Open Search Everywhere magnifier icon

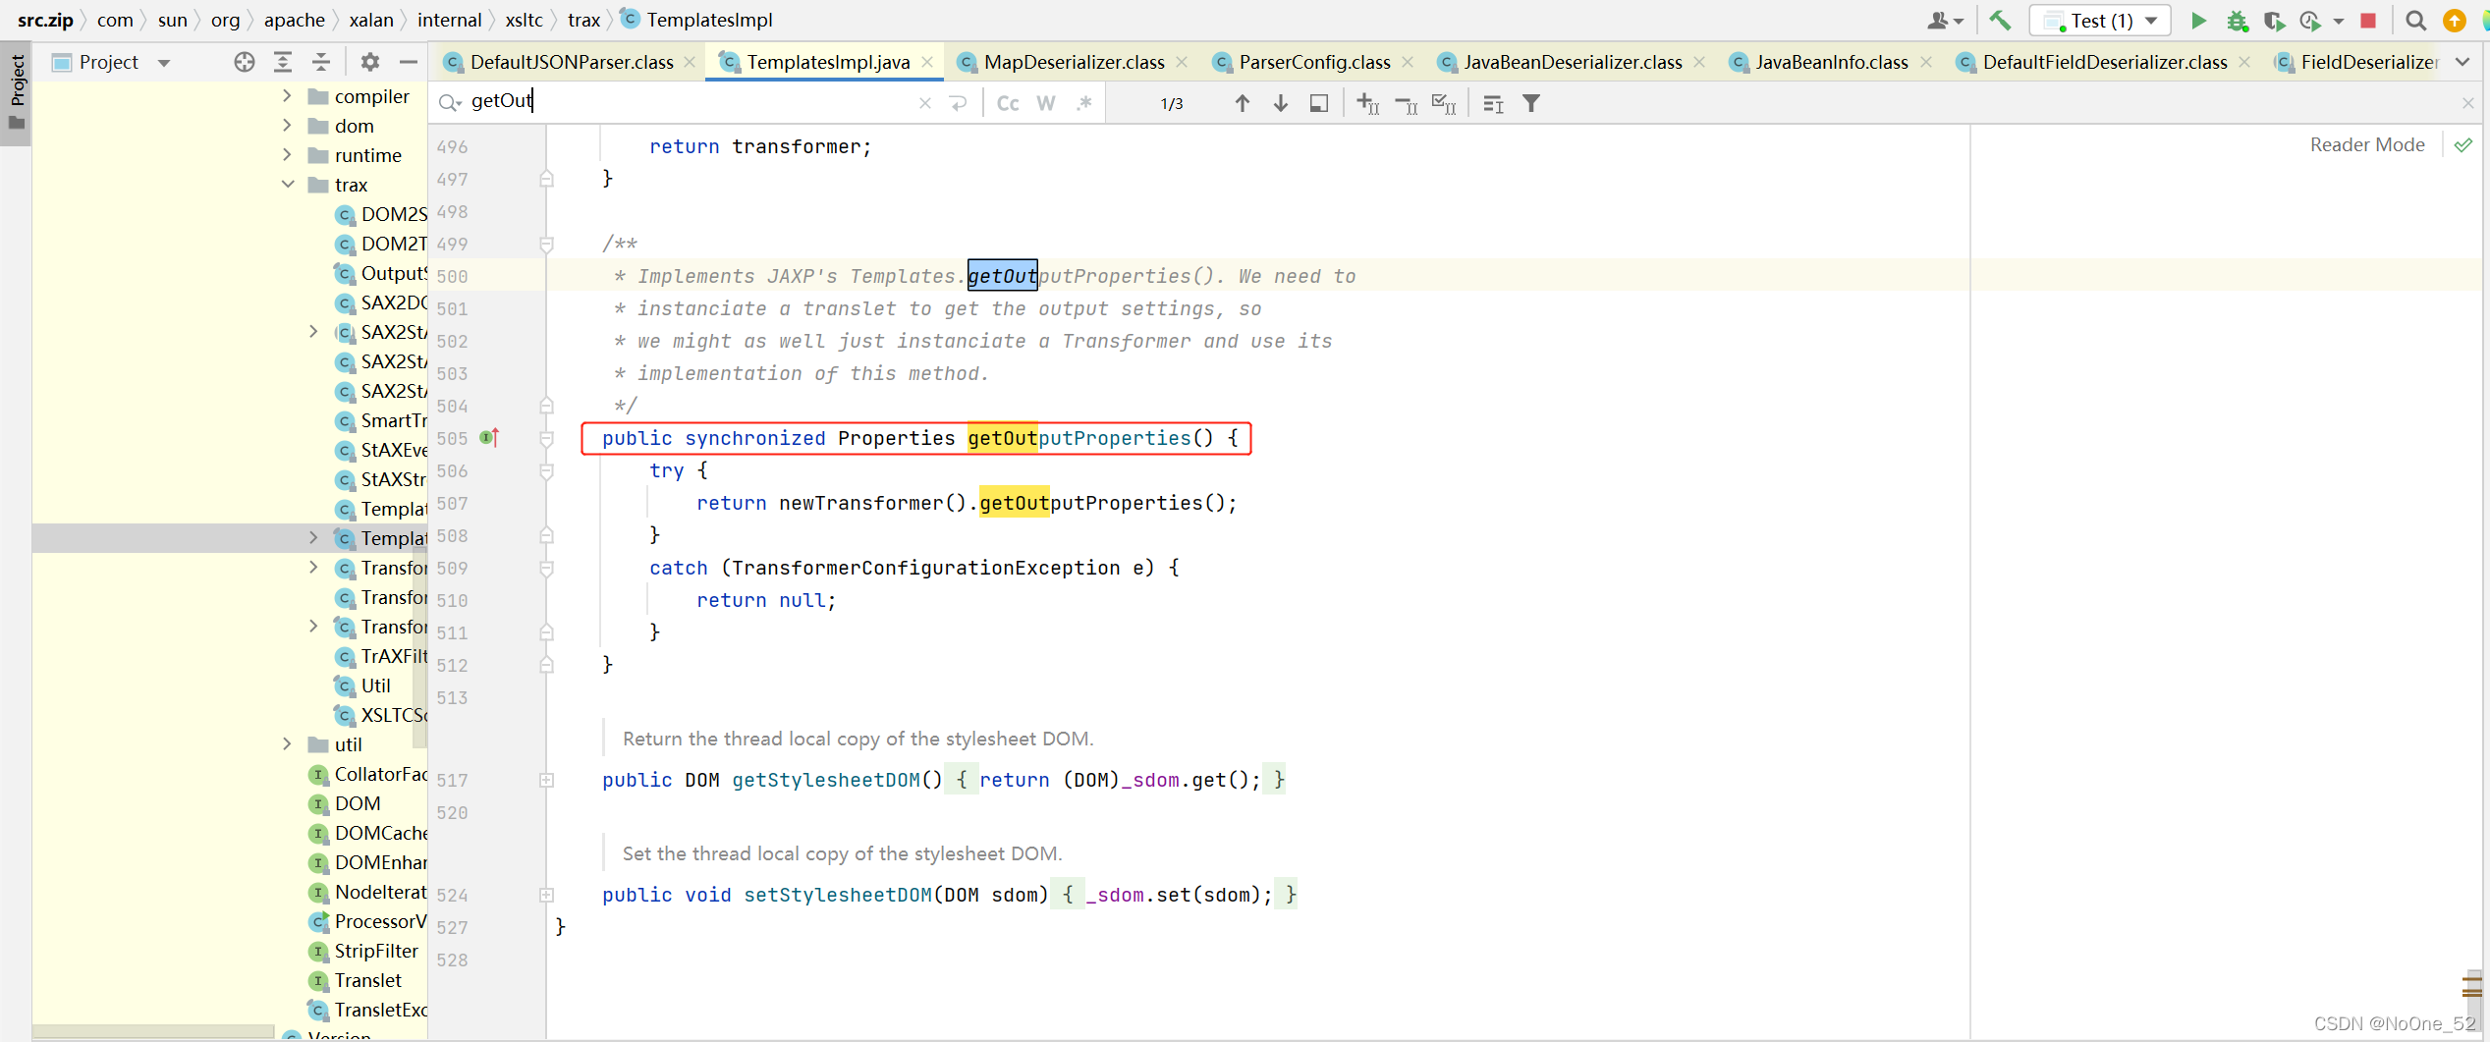coord(2415,21)
